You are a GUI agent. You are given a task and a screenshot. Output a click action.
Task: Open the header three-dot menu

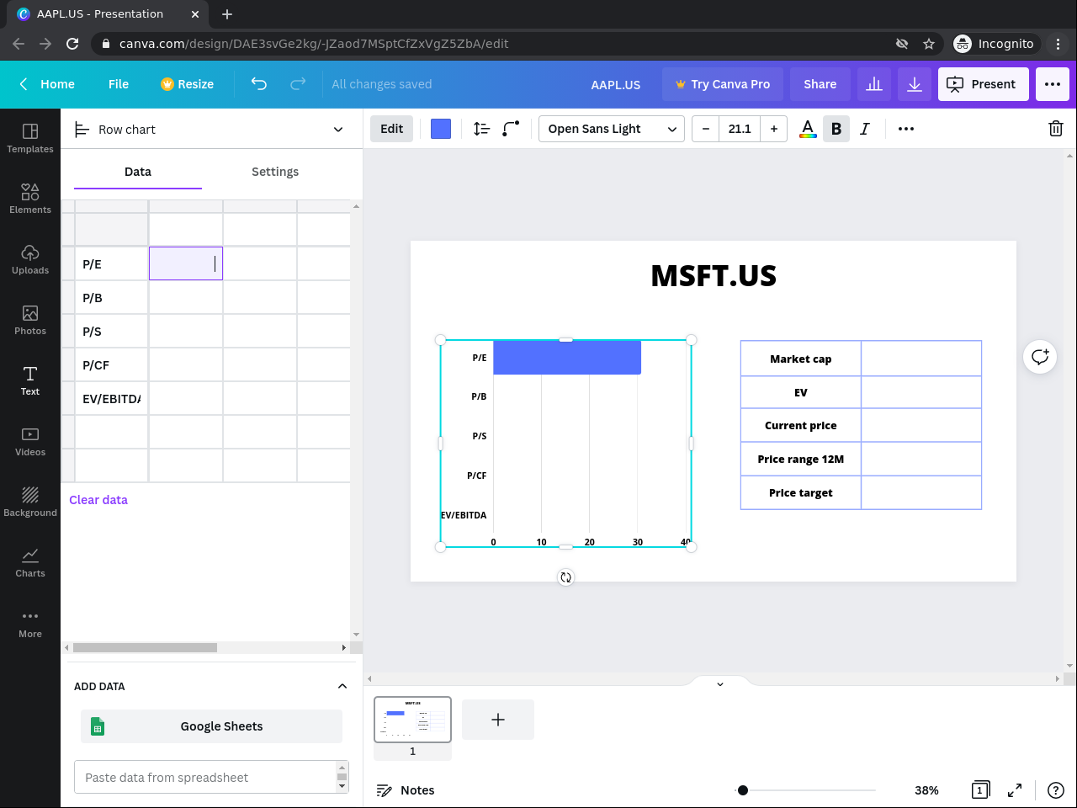[1053, 84]
